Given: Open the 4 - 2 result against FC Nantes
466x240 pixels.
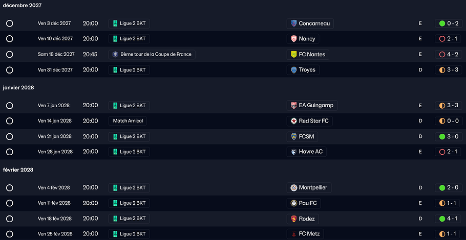Looking at the screenshot, I should click(x=449, y=54).
